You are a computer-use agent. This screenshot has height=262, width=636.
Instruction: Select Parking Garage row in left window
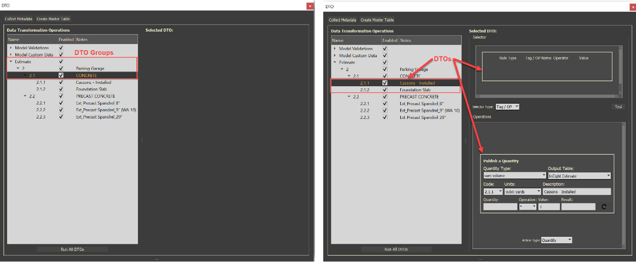click(72, 68)
